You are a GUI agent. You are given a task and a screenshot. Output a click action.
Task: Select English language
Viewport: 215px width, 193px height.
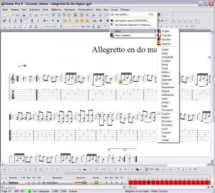[168, 31]
